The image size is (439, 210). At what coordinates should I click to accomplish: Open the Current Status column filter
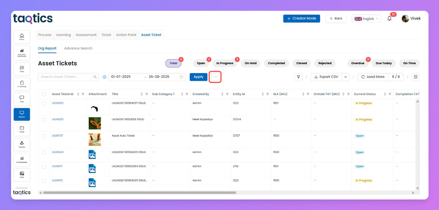[x=390, y=94]
